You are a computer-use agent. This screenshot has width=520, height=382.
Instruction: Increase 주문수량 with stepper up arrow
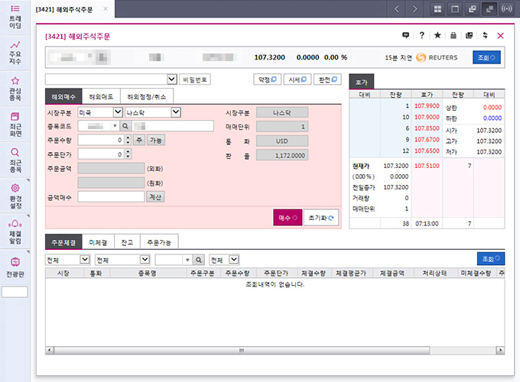128,138
